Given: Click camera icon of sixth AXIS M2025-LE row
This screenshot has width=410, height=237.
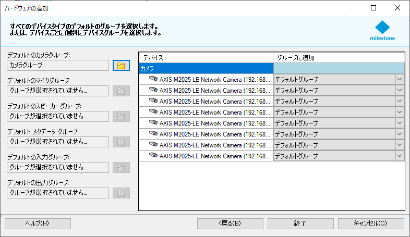Looking at the screenshot, I should coord(153,134).
